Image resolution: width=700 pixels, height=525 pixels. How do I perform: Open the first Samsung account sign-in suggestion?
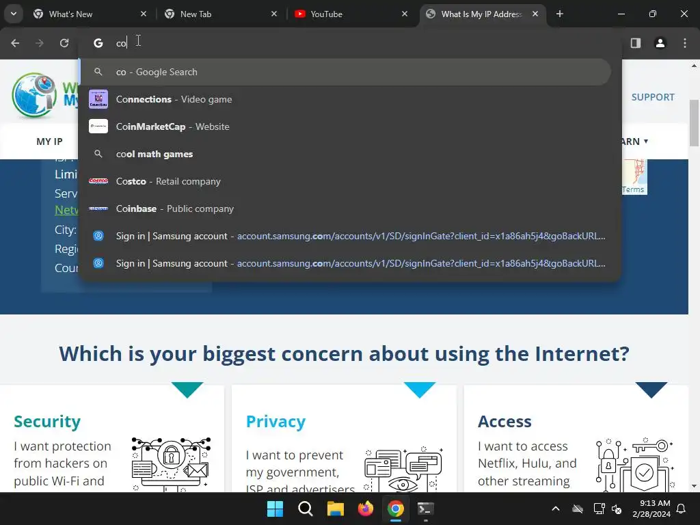[345, 236]
